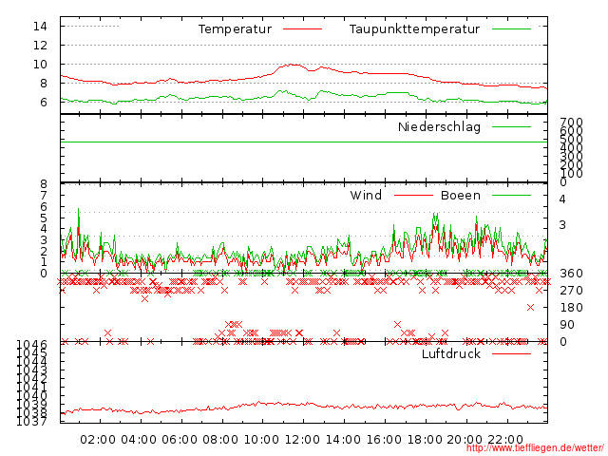Click the 270 wind direction axis value
The width and height of the screenshot is (608, 456).
pos(571,291)
